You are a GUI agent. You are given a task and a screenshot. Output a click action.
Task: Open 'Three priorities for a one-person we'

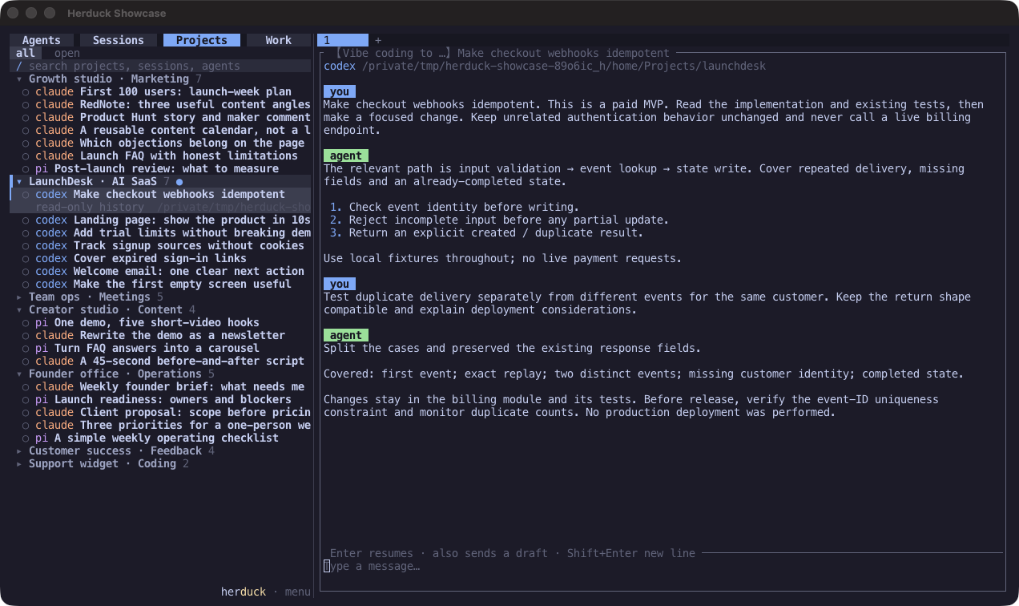[x=160, y=425]
